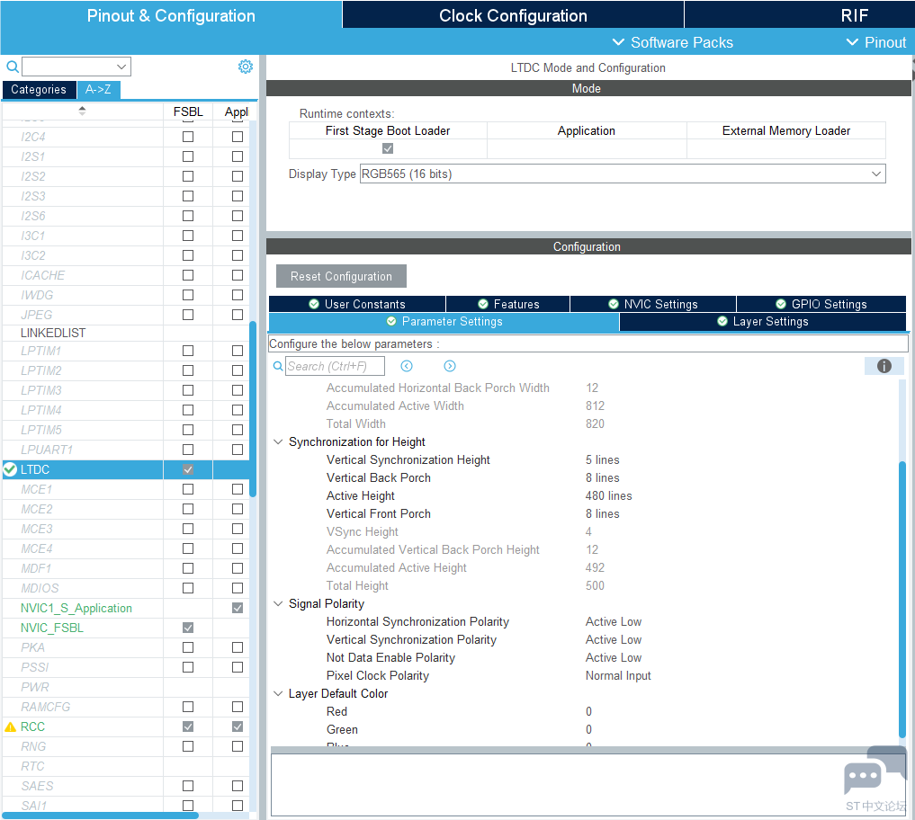Click the Vertical Back Porch value 8 lines
The height and width of the screenshot is (820, 915).
[603, 477]
